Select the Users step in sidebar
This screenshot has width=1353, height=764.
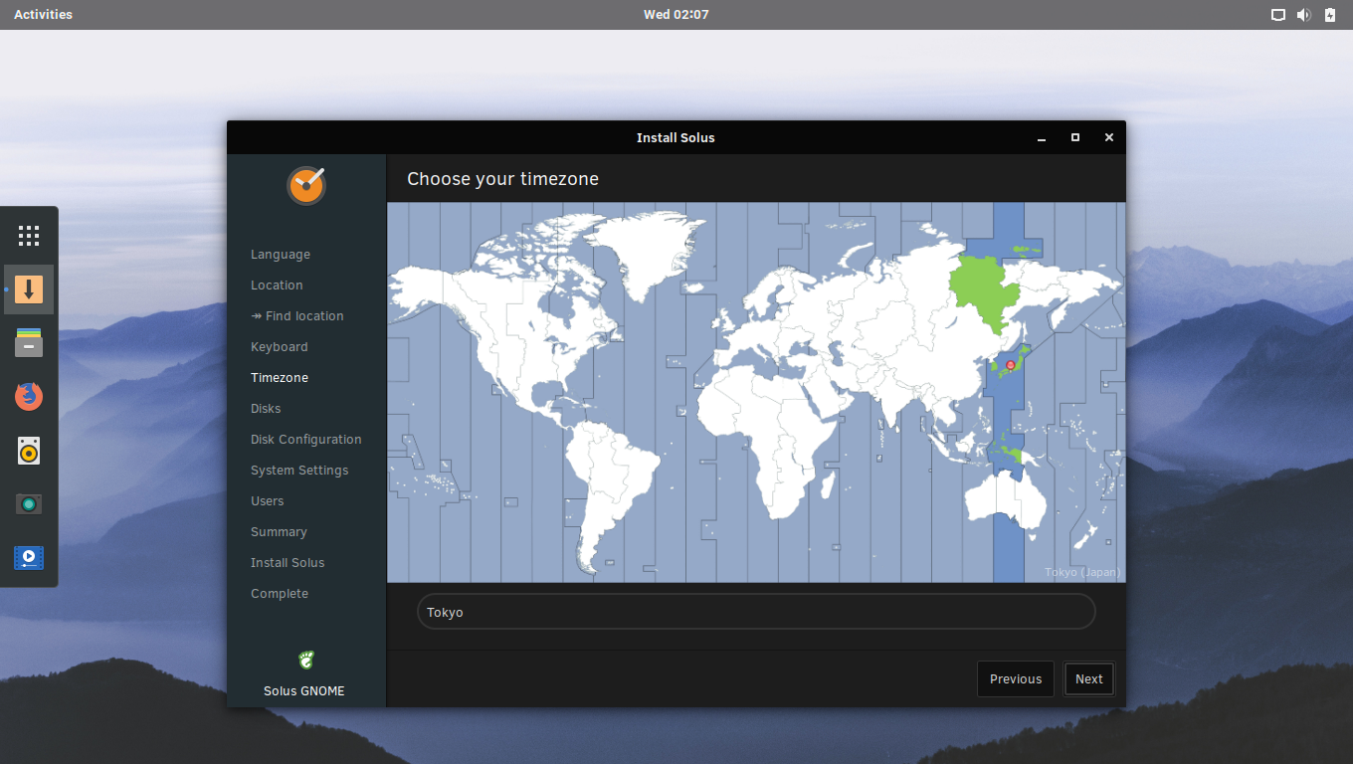pyautogui.click(x=268, y=501)
